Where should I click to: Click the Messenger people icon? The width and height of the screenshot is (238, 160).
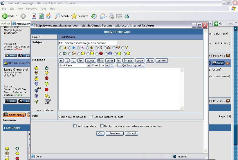pyautogui.click(x=127, y=16)
